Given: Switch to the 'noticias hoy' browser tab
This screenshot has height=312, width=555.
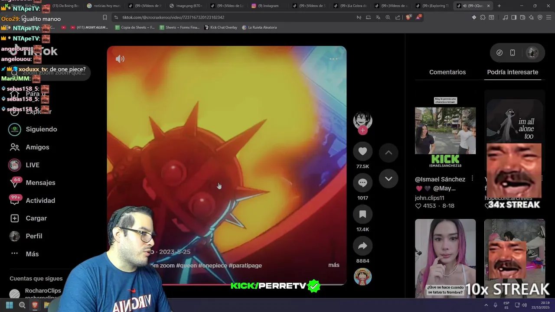Looking at the screenshot, I should click(x=103, y=6).
